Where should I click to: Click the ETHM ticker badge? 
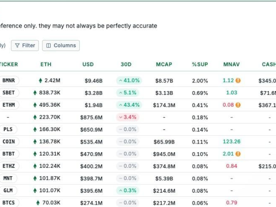pos(9,105)
